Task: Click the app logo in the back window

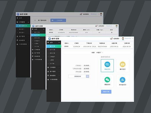Action: [x=18, y=14]
